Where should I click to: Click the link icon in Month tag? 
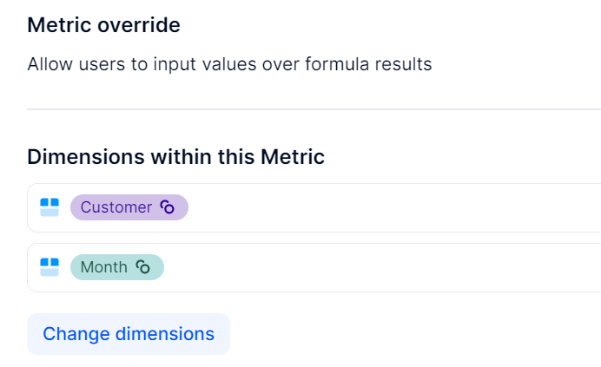click(143, 267)
